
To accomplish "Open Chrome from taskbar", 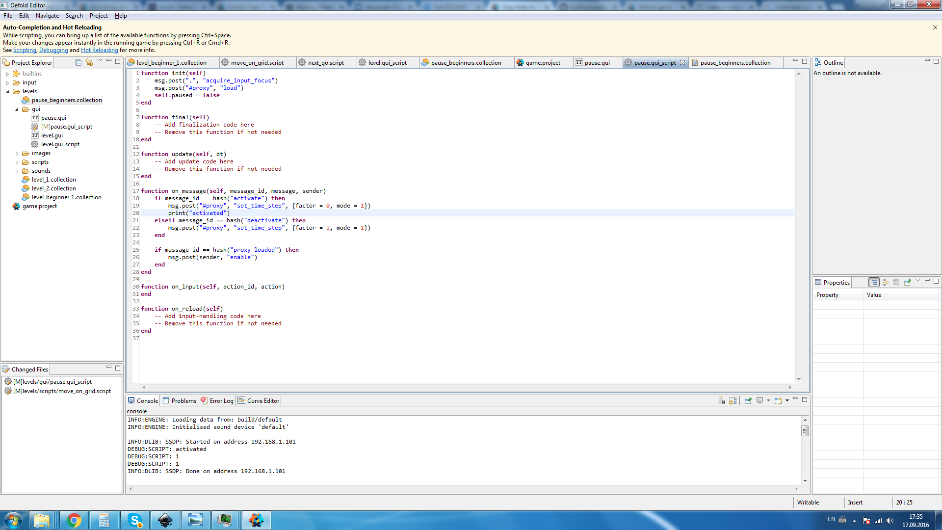I will point(74,520).
